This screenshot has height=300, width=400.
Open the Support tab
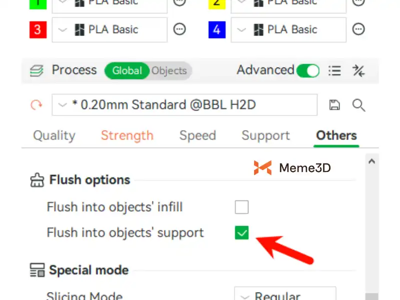click(x=265, y=135)
